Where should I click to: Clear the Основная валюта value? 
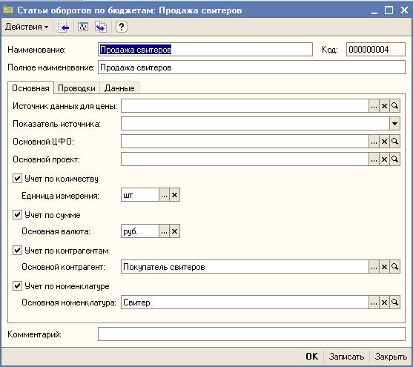174,231
